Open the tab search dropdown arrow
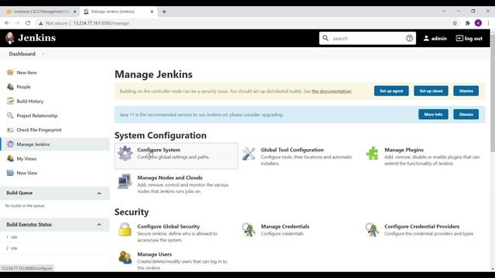 coord(443,11)
